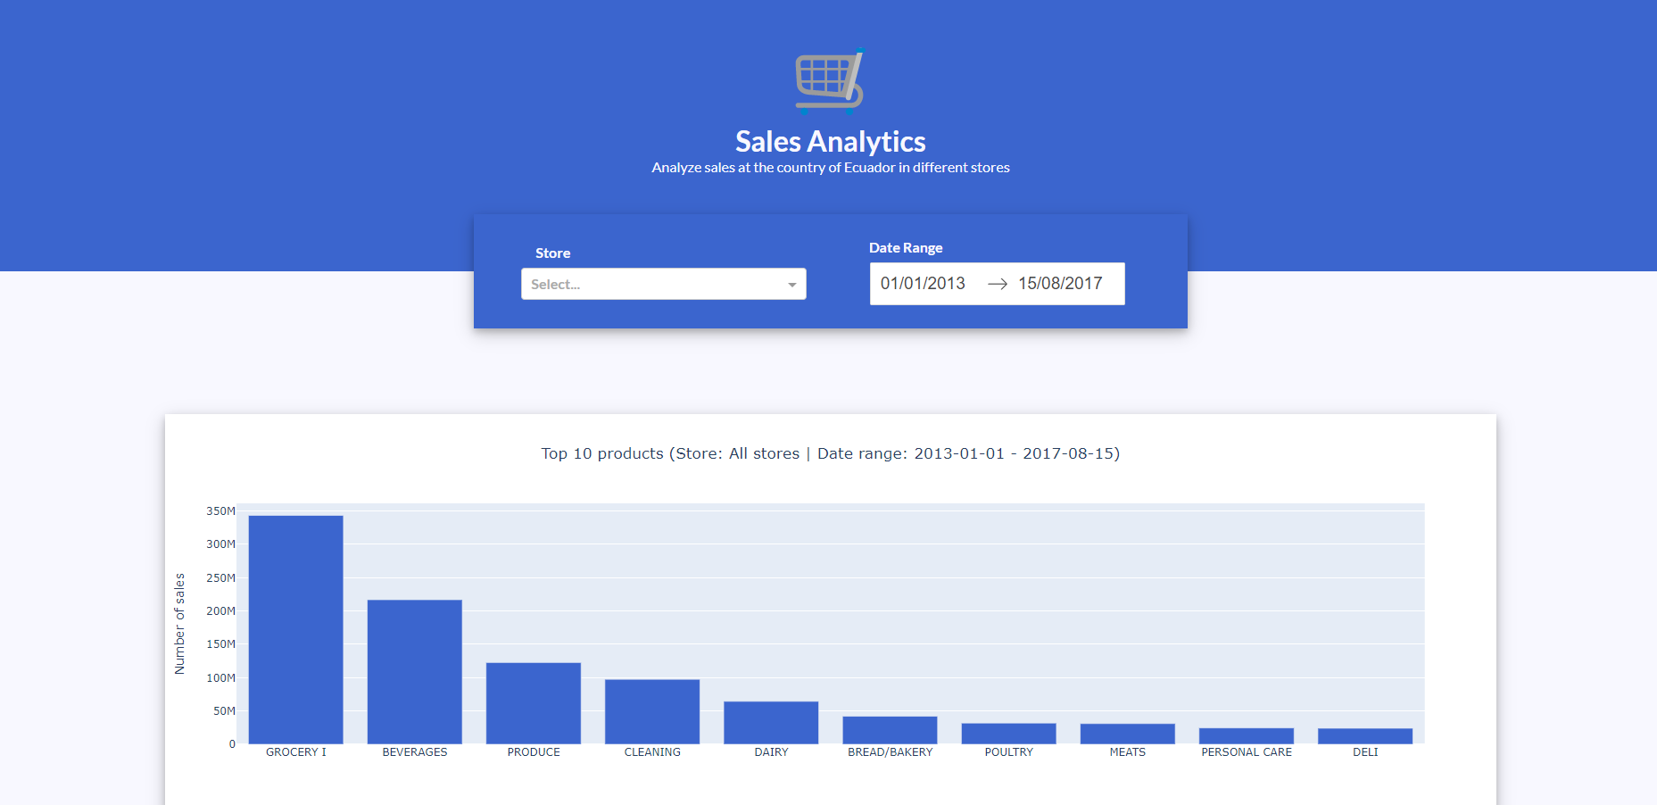Click the DAIRY axis label
The image size is (1657, 805).
pos(771,752)
